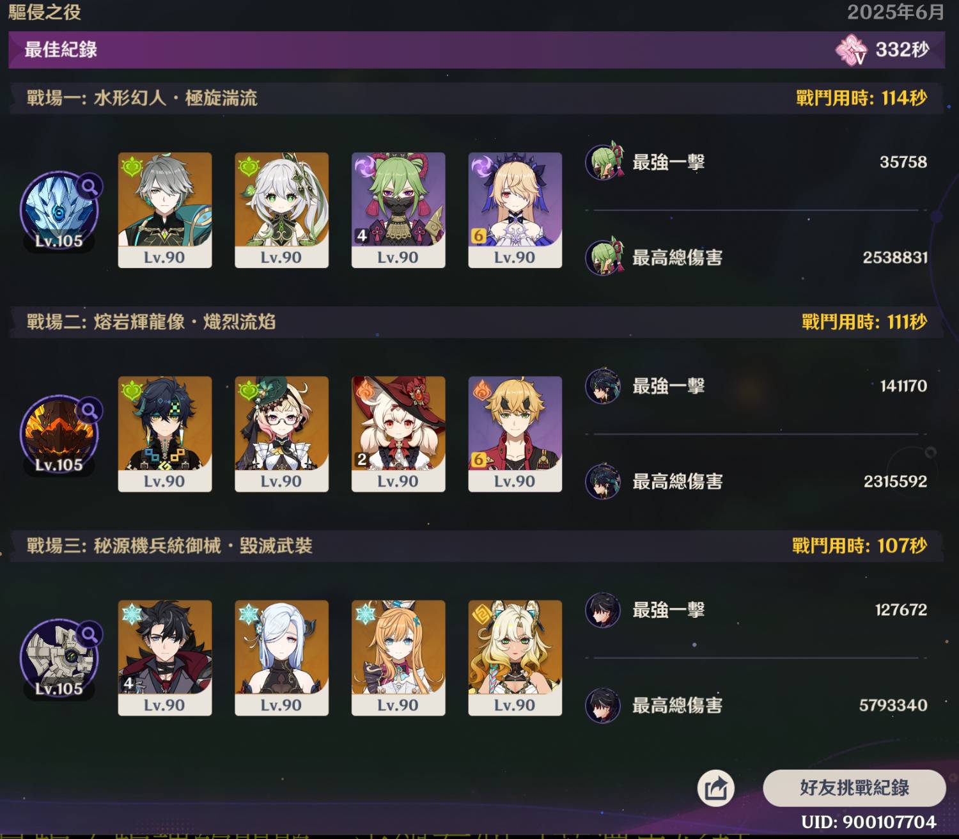
Task: Select the red witch hat character card
Action: [x=398, y=434]
